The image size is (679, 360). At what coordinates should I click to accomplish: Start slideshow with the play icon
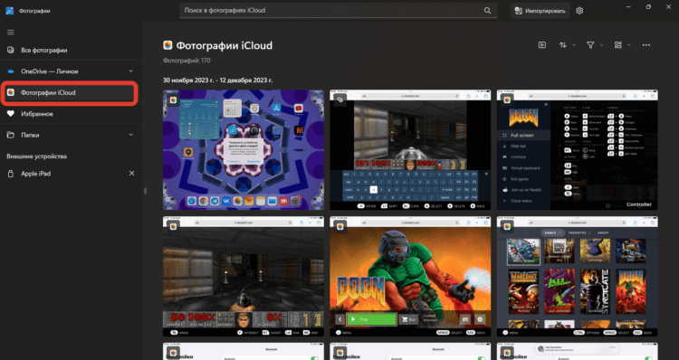pos(541,45)
